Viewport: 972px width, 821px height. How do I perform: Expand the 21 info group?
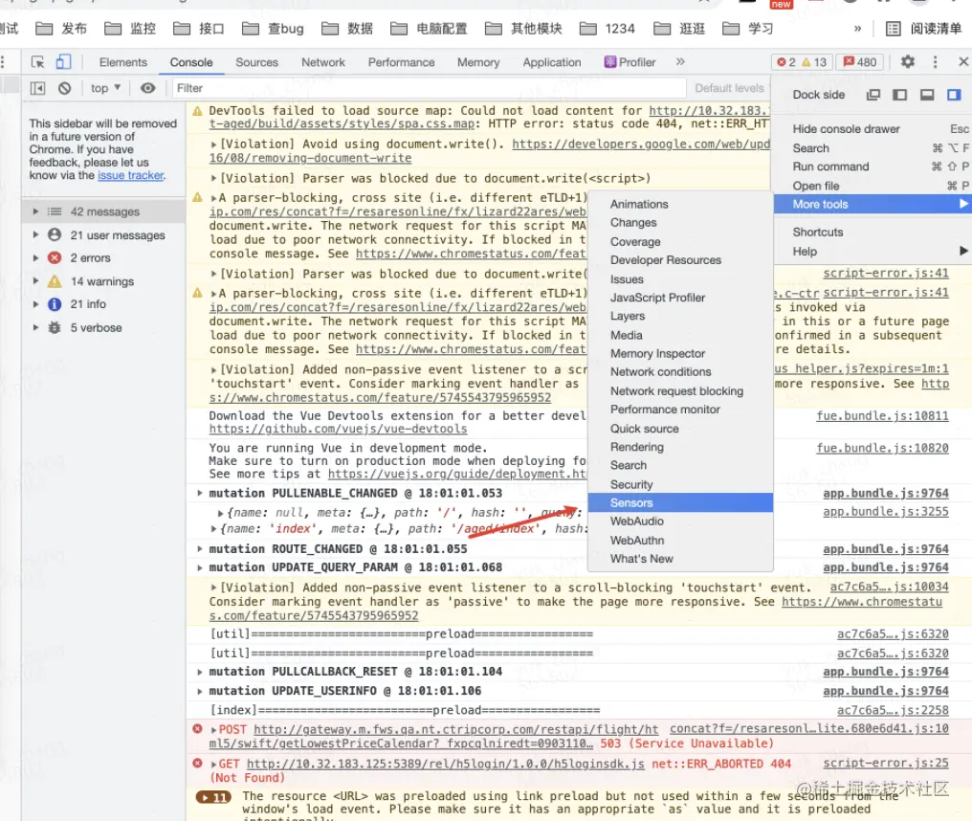tap(36, 304)
